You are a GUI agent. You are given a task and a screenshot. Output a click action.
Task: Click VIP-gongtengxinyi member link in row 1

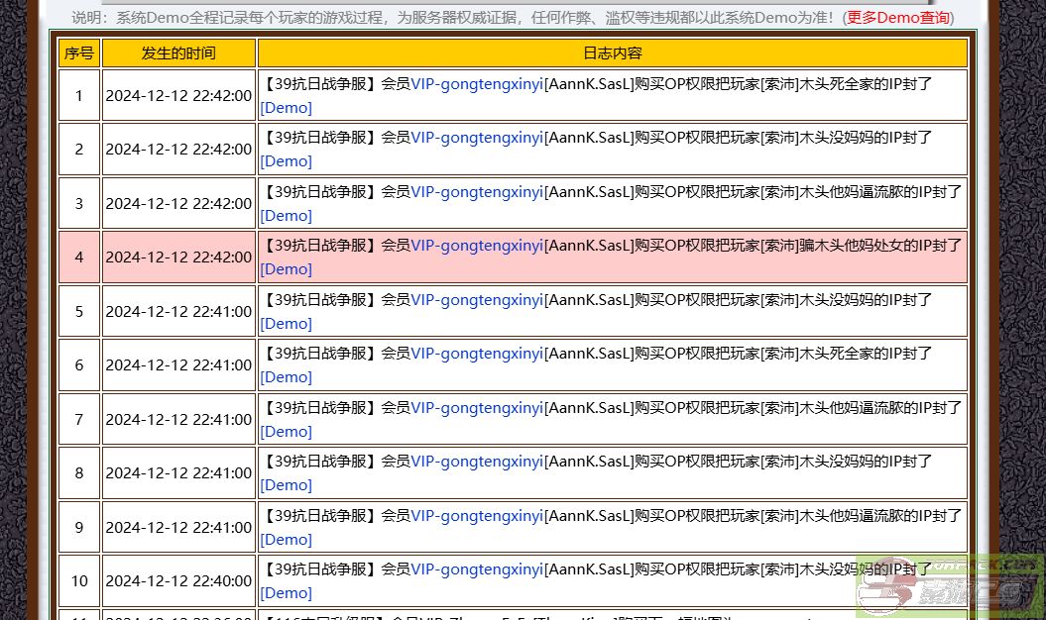click(477, 84)
